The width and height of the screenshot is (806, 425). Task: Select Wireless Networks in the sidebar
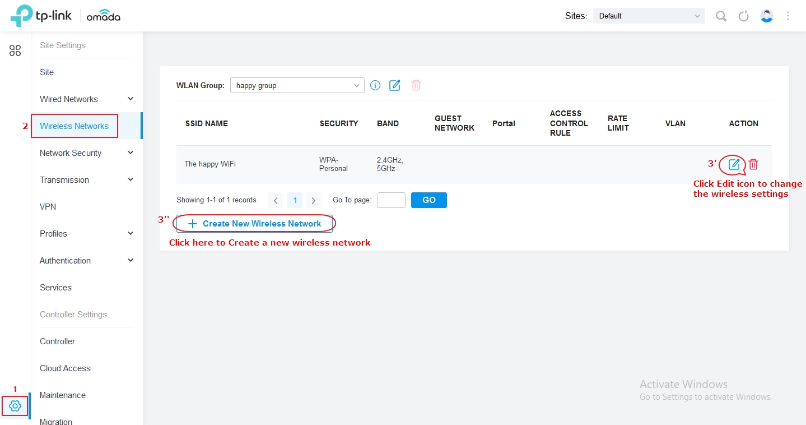pos(74,126)
